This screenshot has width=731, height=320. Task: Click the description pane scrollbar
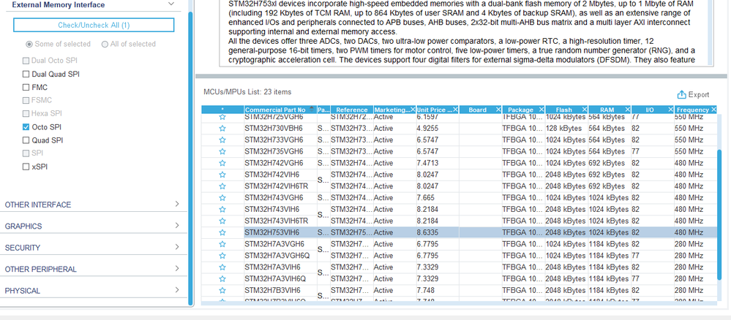click(x=711, y=33)
